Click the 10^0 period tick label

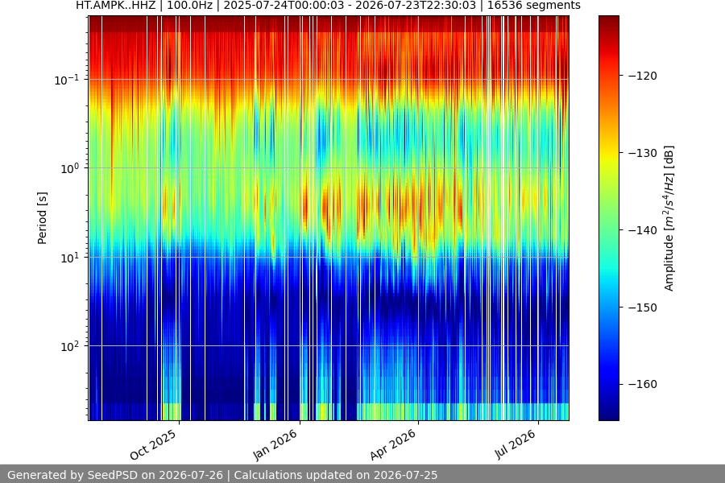pyautogui.click(x=69, y=168)
